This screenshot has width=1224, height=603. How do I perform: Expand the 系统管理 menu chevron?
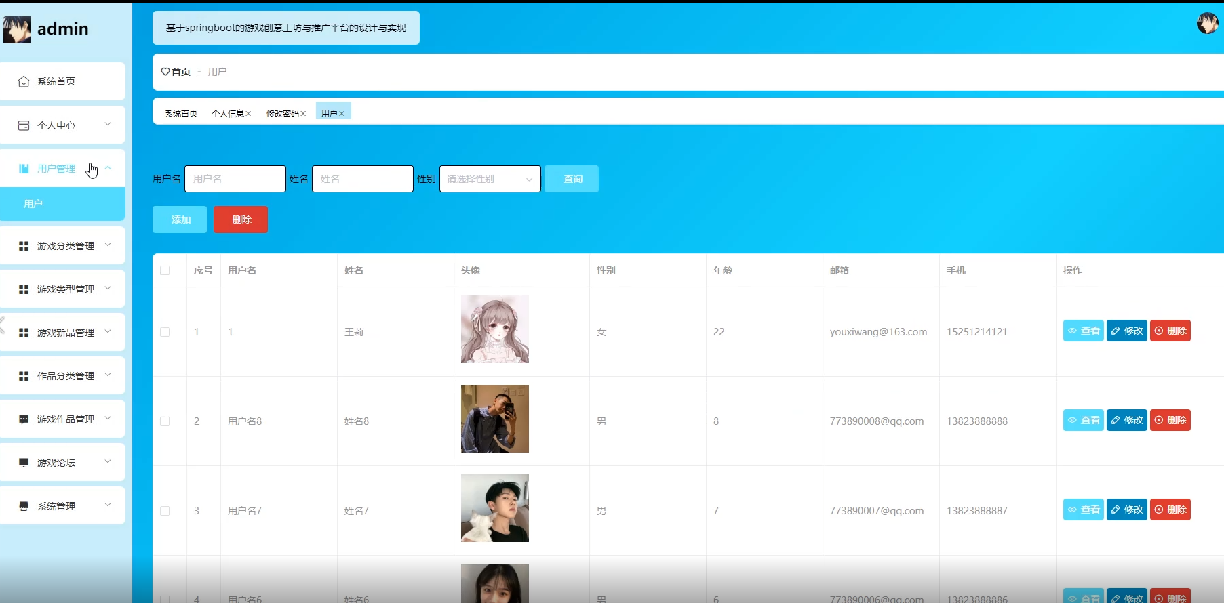(108, 505)
